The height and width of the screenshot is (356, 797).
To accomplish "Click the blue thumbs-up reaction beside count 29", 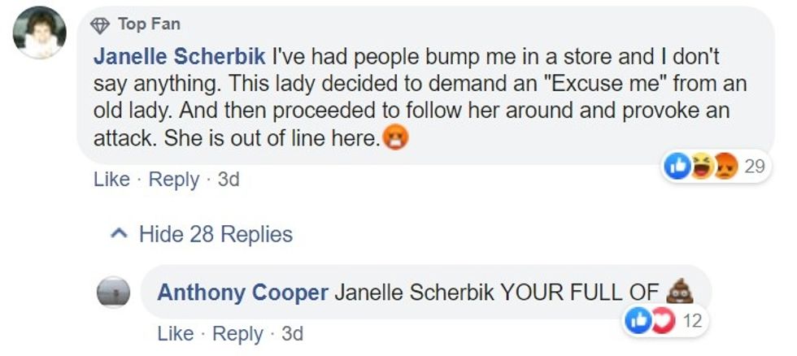I will (x=678, y=167).
